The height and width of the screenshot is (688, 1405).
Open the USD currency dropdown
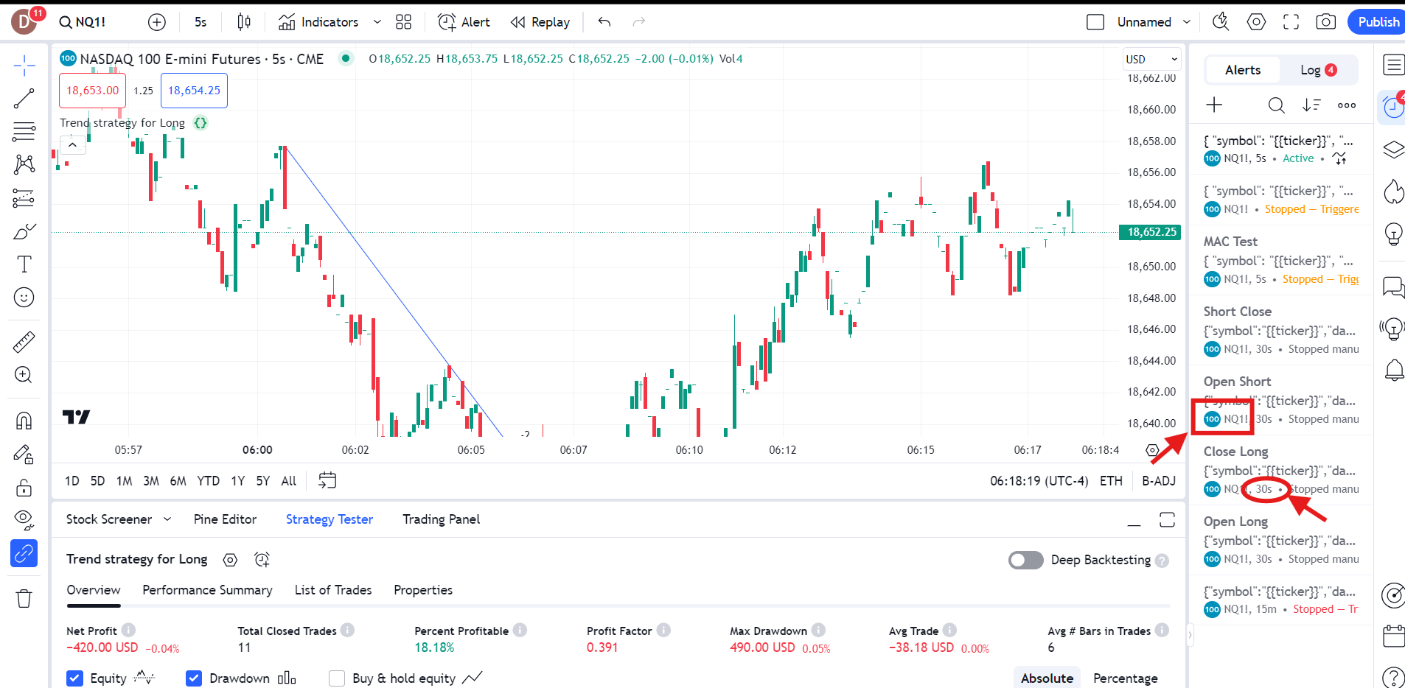click(1151, 60)
